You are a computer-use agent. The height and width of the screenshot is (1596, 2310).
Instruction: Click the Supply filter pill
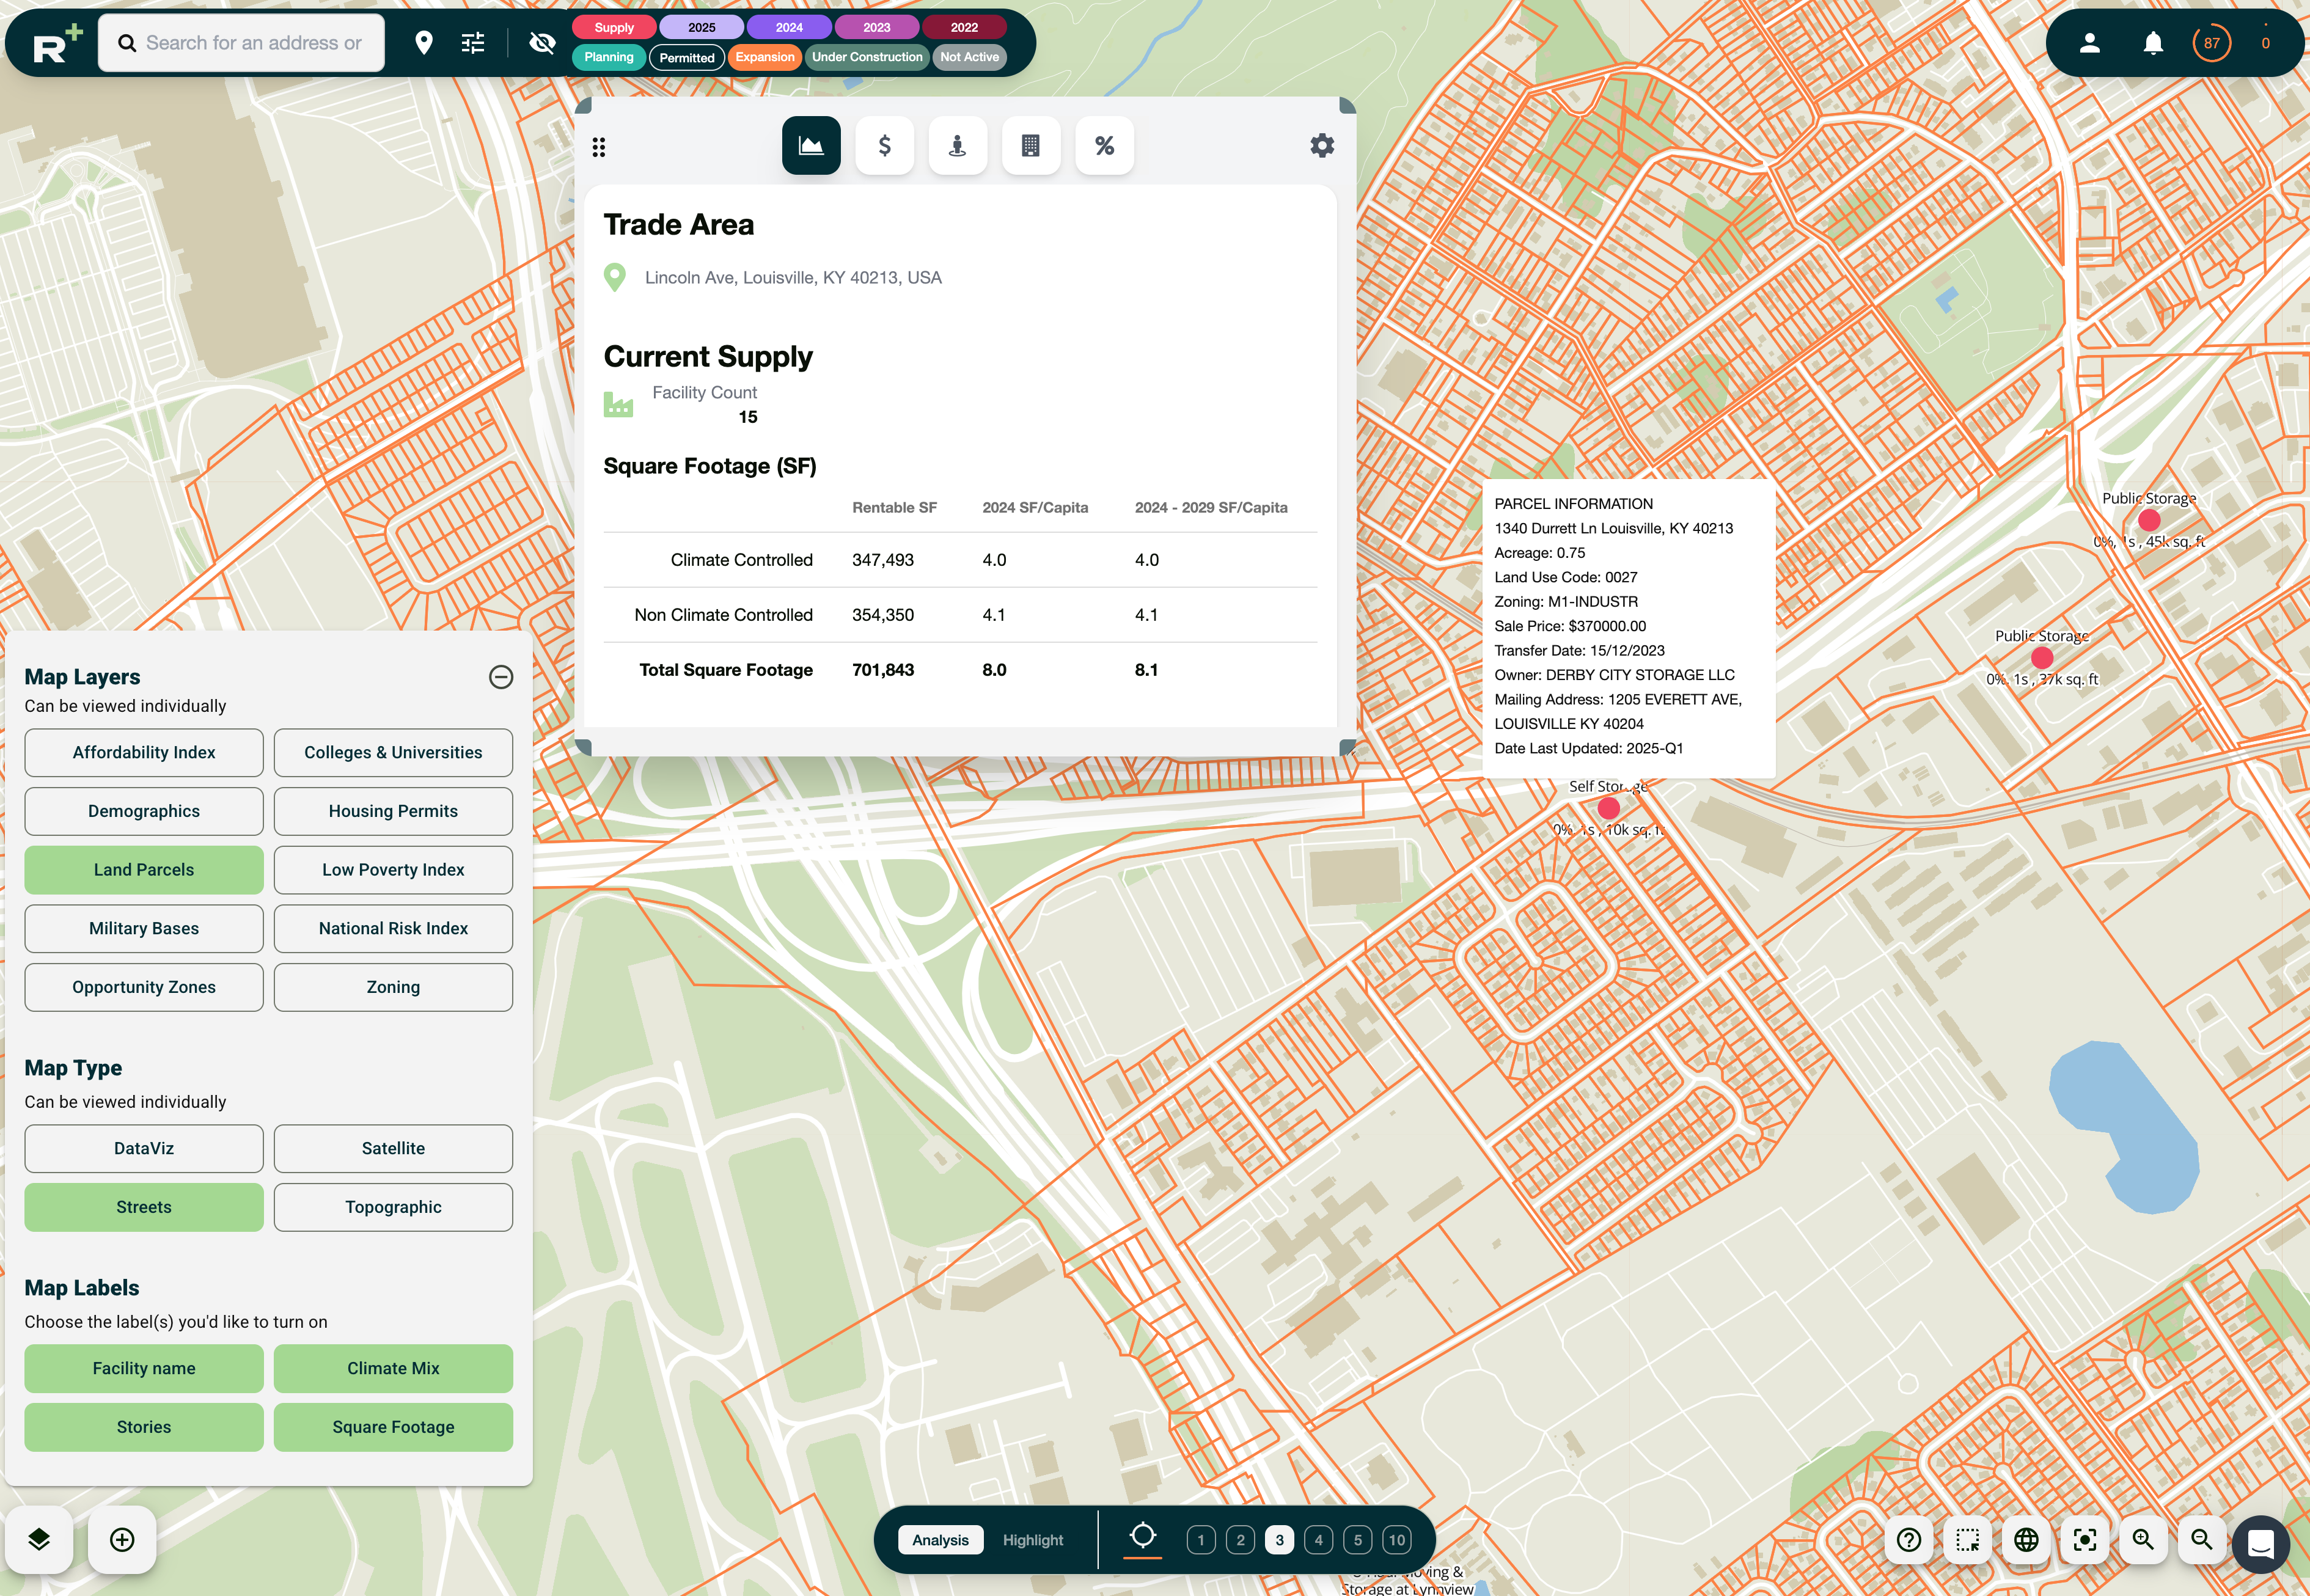(613, 27)
